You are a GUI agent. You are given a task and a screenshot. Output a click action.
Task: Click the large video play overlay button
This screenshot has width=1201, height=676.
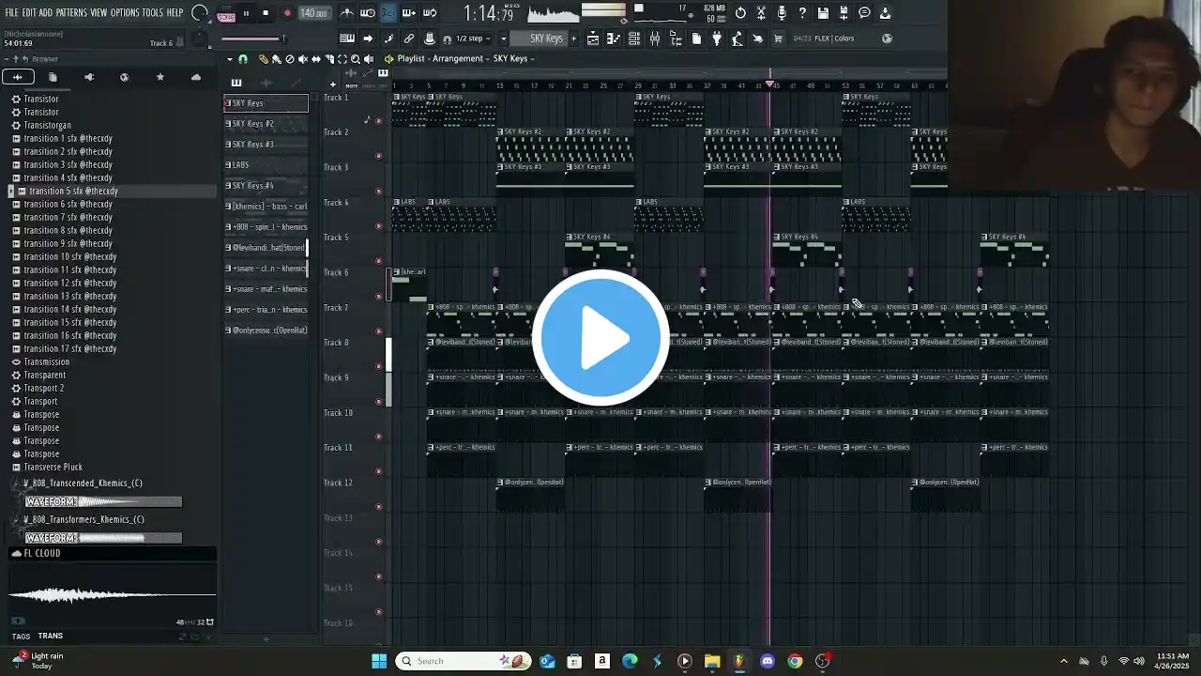(x=600, y=338)
